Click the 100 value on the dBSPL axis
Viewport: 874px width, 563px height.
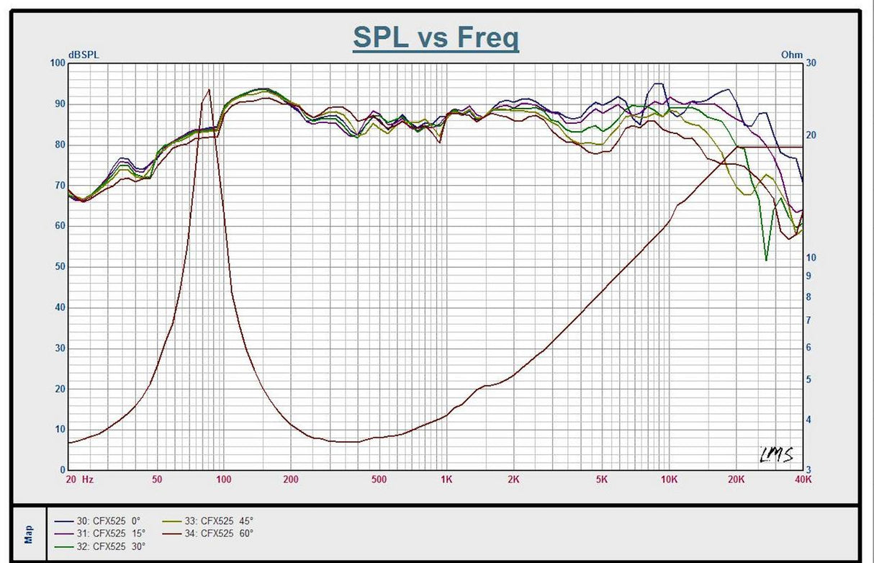tap(57, 63)
